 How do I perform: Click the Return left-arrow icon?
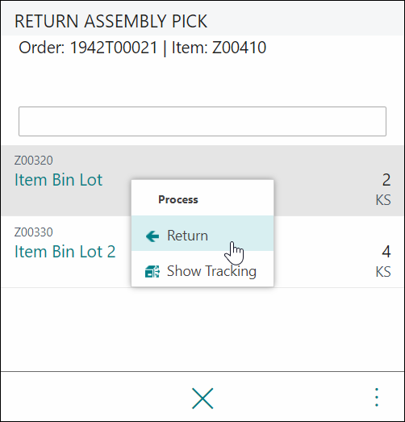pyautogui.click(x=152, y=236)
